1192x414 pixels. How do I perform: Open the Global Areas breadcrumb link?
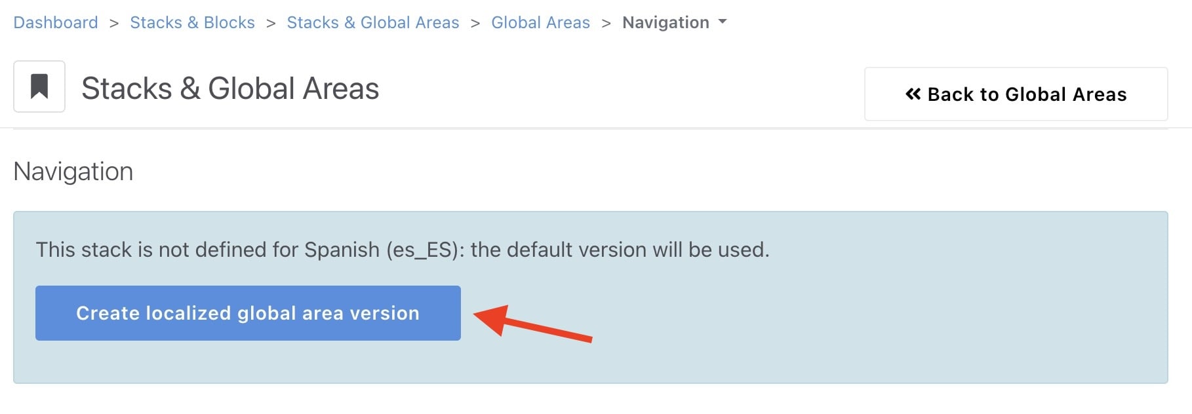coord(540,23)
